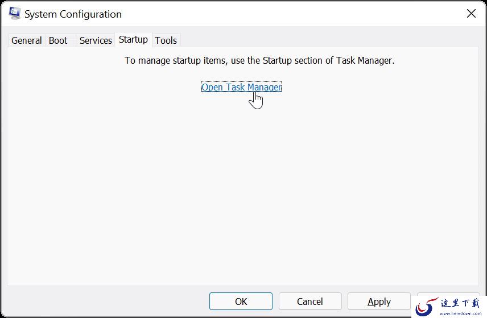Click the www.heredown.com watermark URL
This screenshot has height=318, width=487.
click(x=461, y=313)
